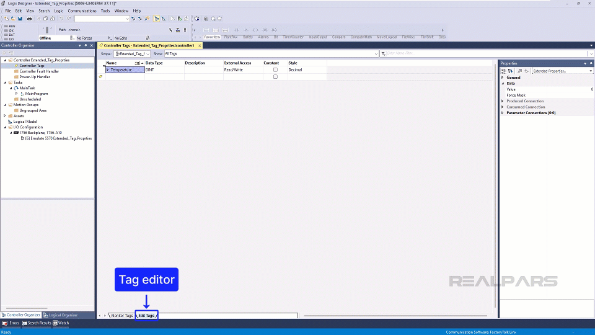Click the Alphabetical sort icon in Properties
Image resolution: width=595 pixels, height=335 pixels.
(x=510, y=71)
